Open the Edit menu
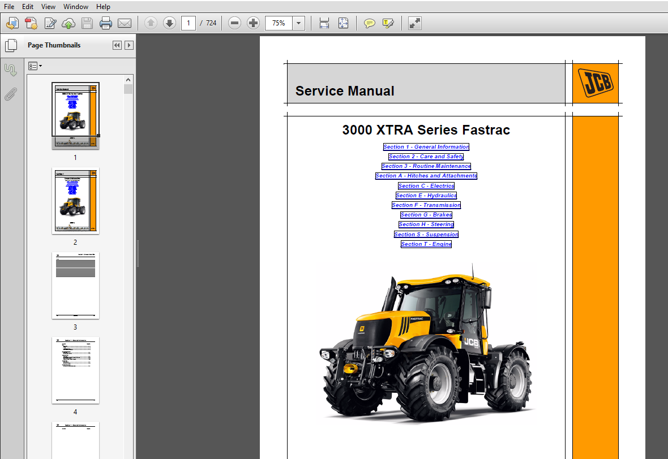Image resolution: width=668 pixels, height=459 pixels. pyautogui.click(x=28, y=6)
